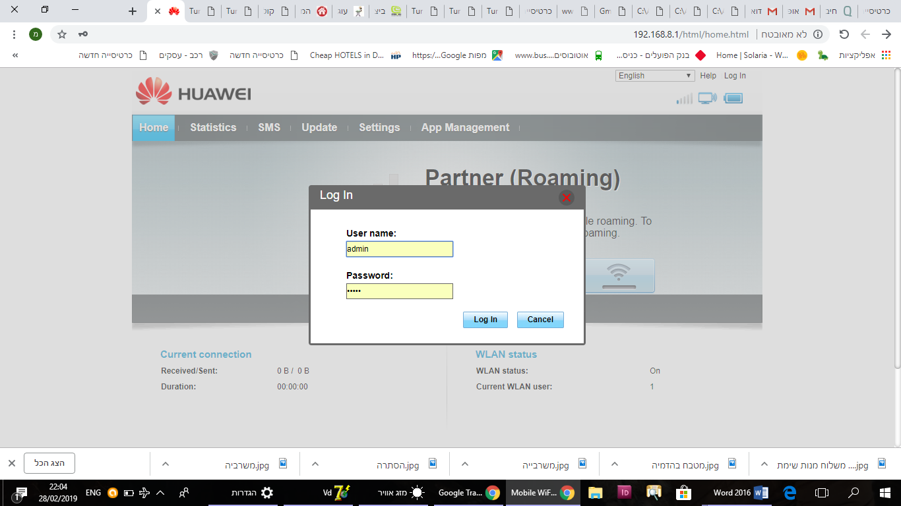The height and width of the screenshot is (506, 901).
Task: Click the saved password key icon
Action: coord(82,34)
